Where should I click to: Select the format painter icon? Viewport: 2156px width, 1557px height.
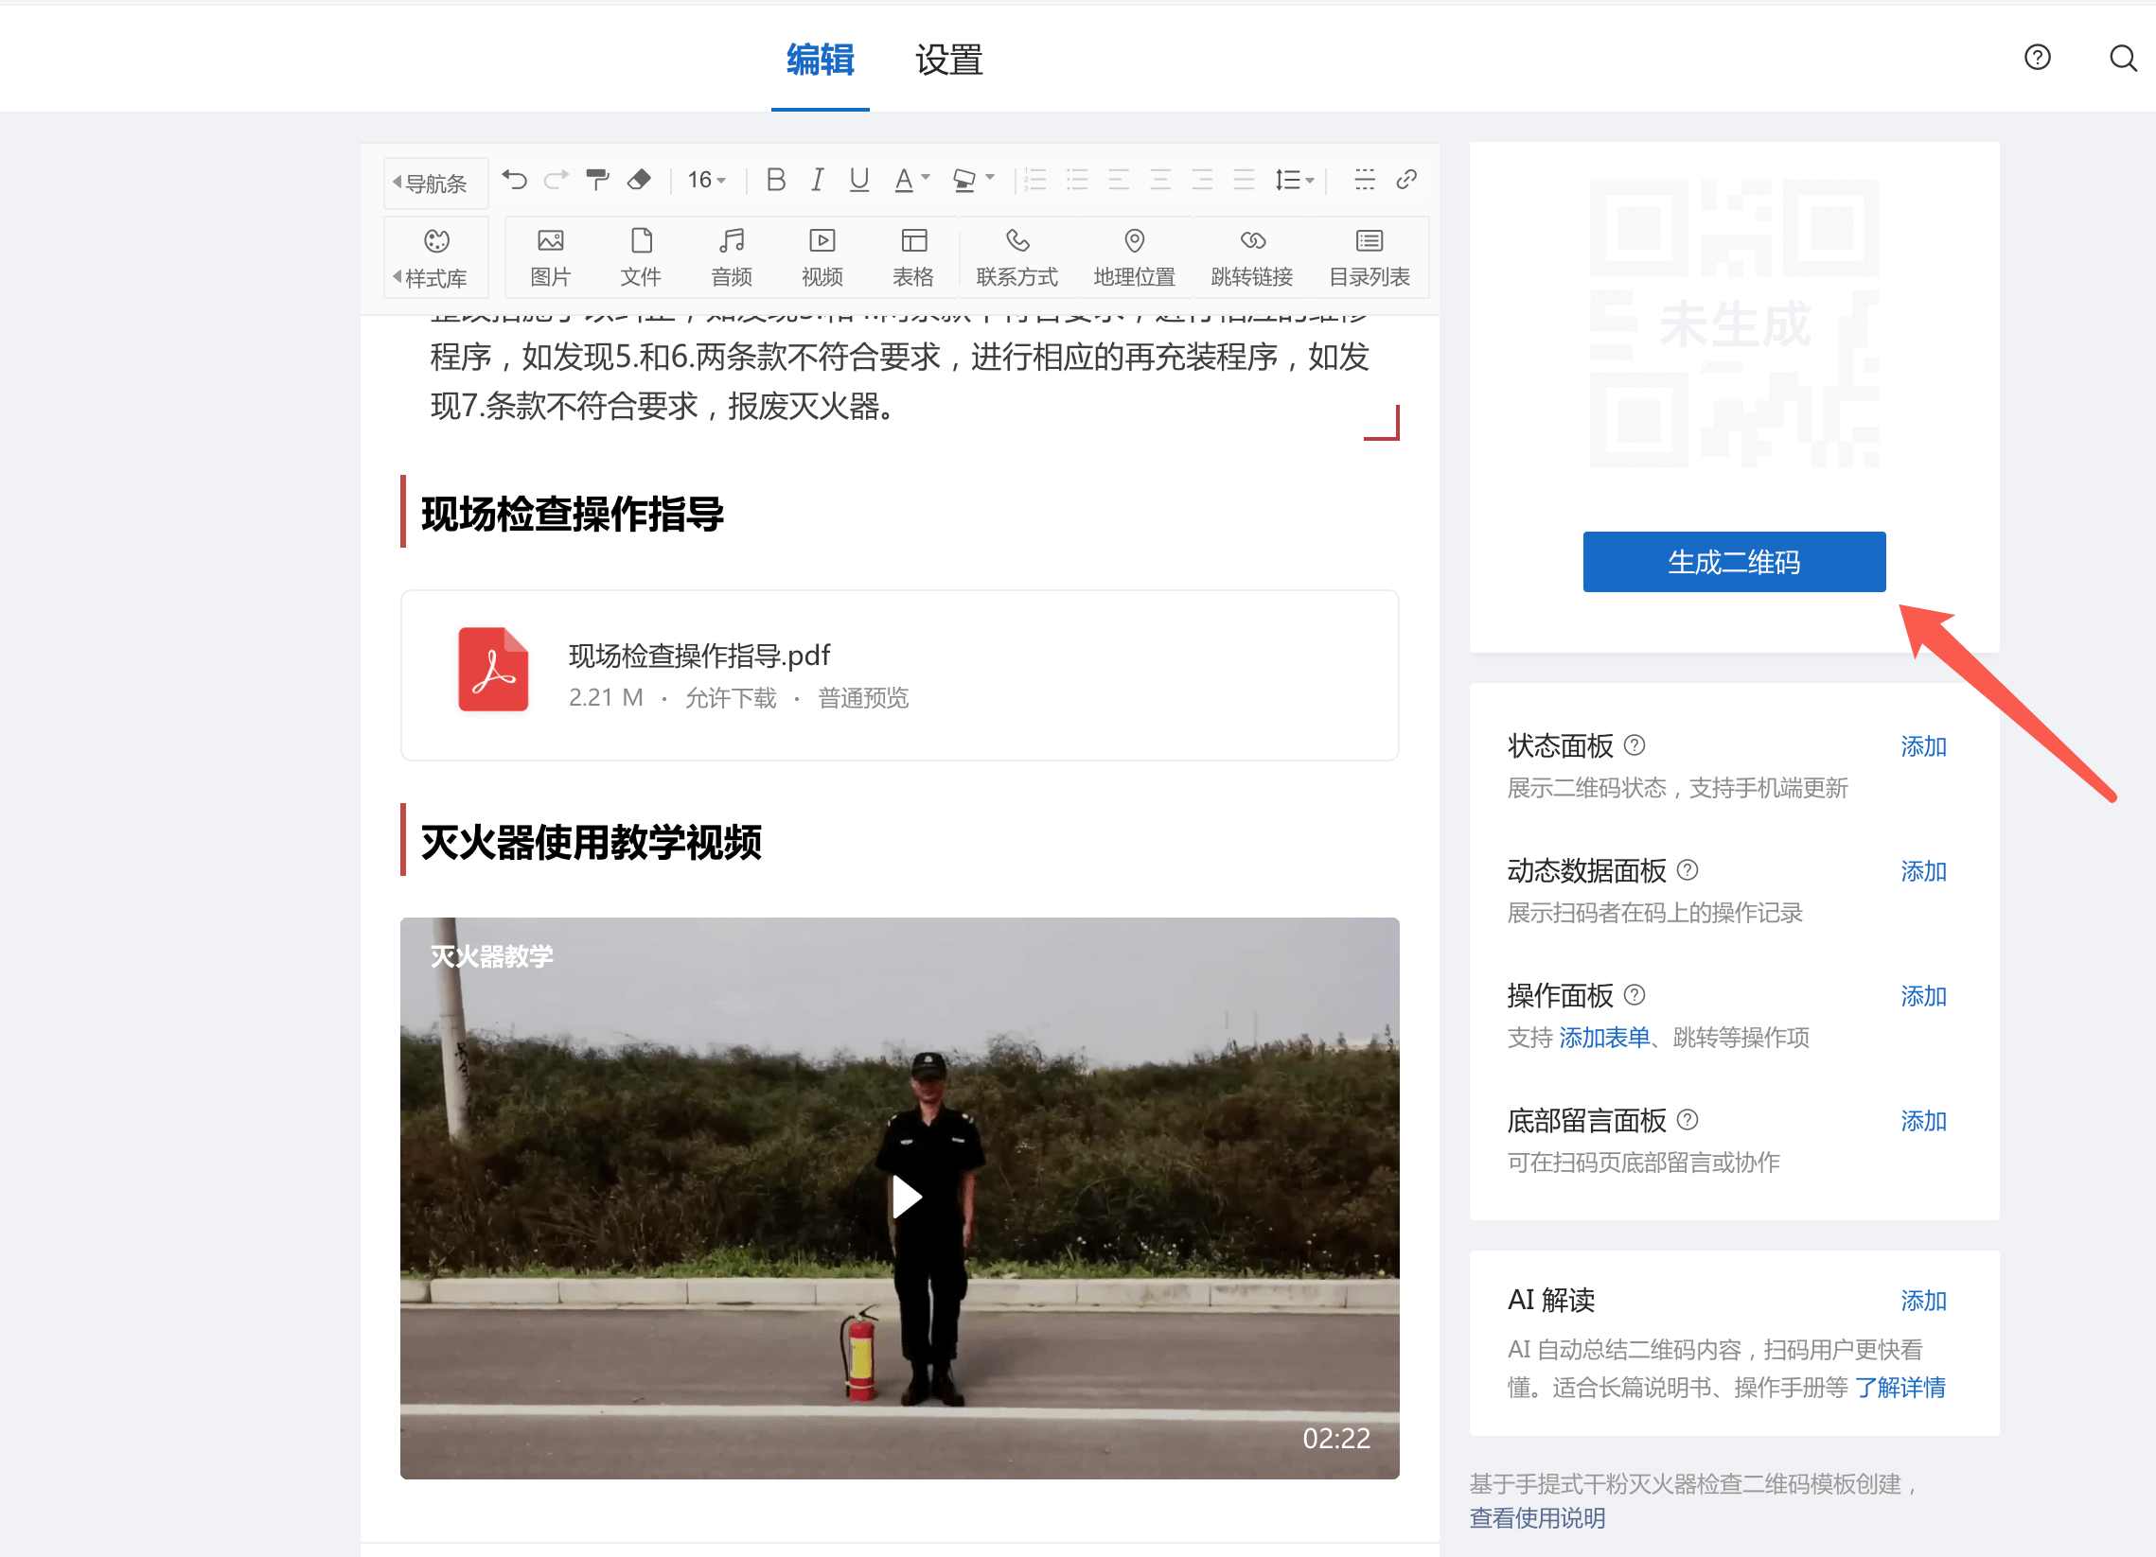(597, 180)
